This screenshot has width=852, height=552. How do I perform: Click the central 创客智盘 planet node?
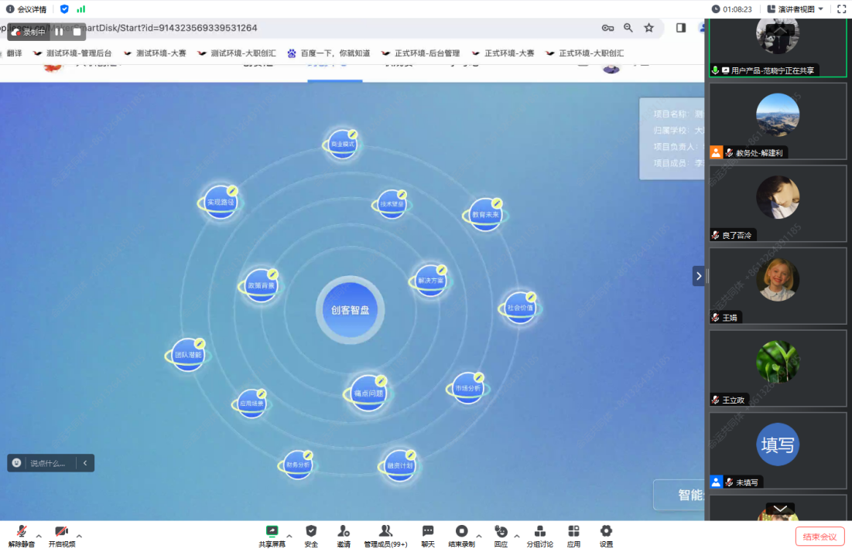pos(350,310)
